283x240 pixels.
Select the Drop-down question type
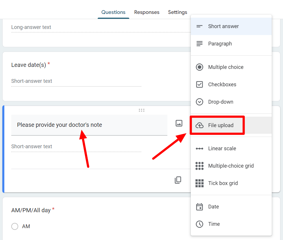point(231,102)
